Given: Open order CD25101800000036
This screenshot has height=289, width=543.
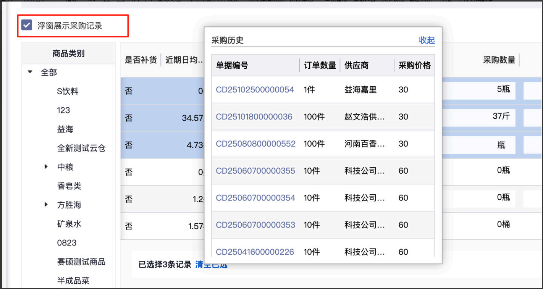Looking at the screenshot, I should [x=254, y=117].
